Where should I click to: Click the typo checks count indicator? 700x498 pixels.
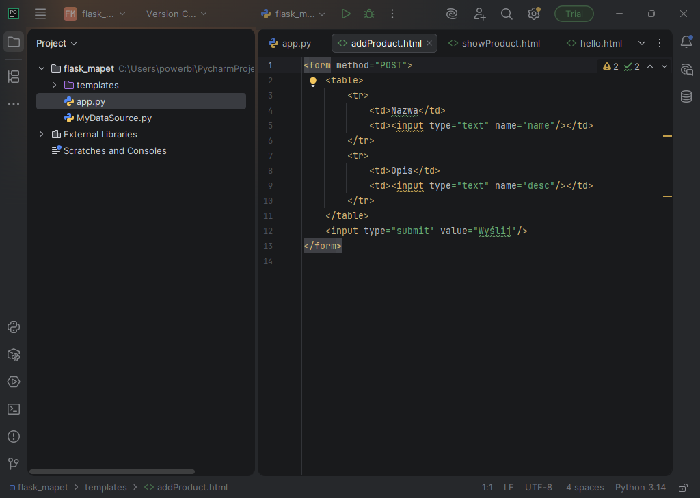coord(632,66)
